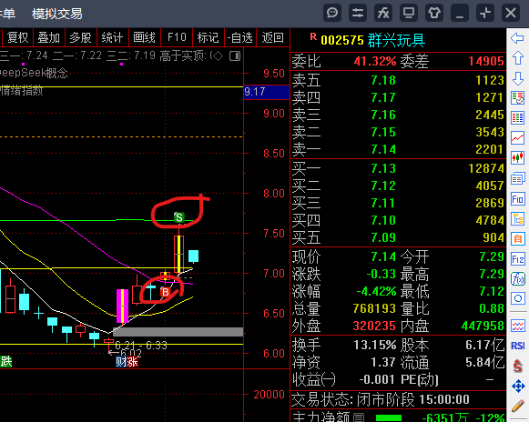Click the pencil drawing tool icon
Screen dimensions: 529x422
517,407
